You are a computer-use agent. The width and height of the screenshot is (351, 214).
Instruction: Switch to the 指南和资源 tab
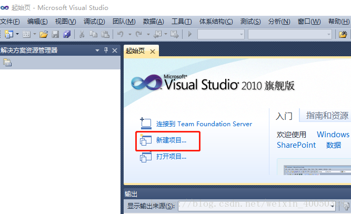point(327,116)
